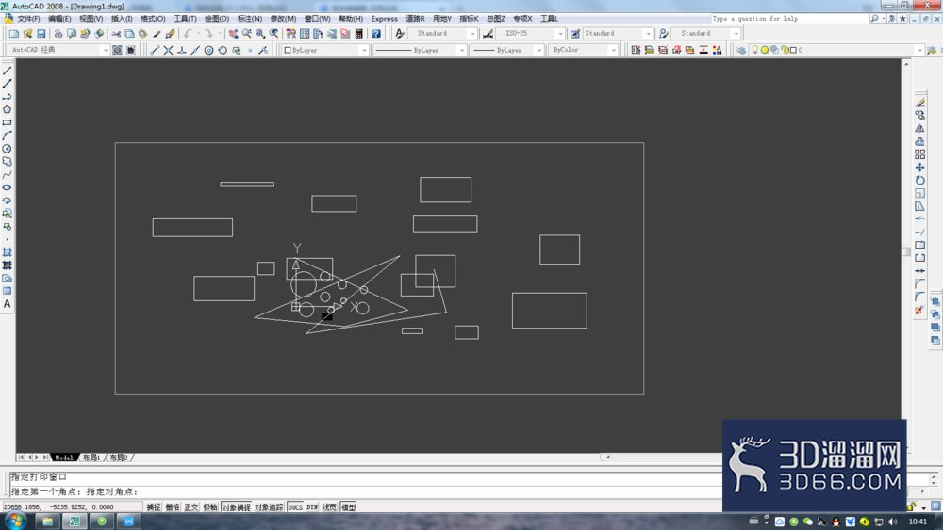Toggle DYN dynamic input
Screen dimensions: 943x530
click(311, 507)
